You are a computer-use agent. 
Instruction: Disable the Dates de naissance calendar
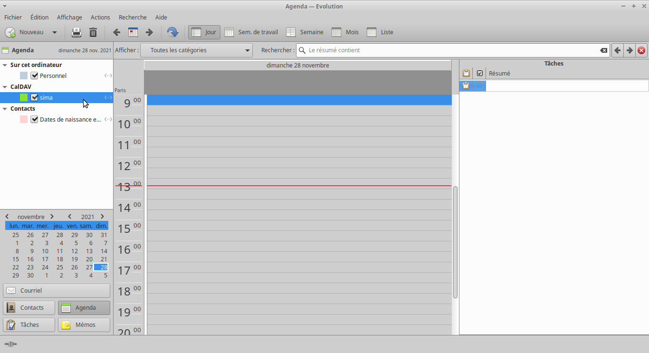coord(34,119)
